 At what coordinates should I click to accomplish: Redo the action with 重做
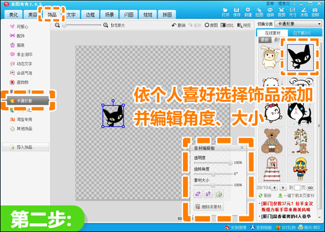click(194, 25)
